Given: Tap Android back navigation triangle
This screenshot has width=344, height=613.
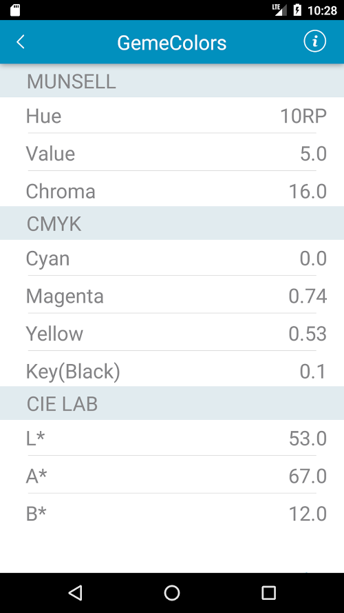Looking at the screenshot, I should [75, 593].
